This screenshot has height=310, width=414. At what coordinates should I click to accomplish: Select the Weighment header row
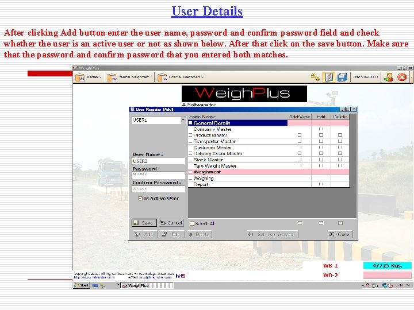click(269, 172)
